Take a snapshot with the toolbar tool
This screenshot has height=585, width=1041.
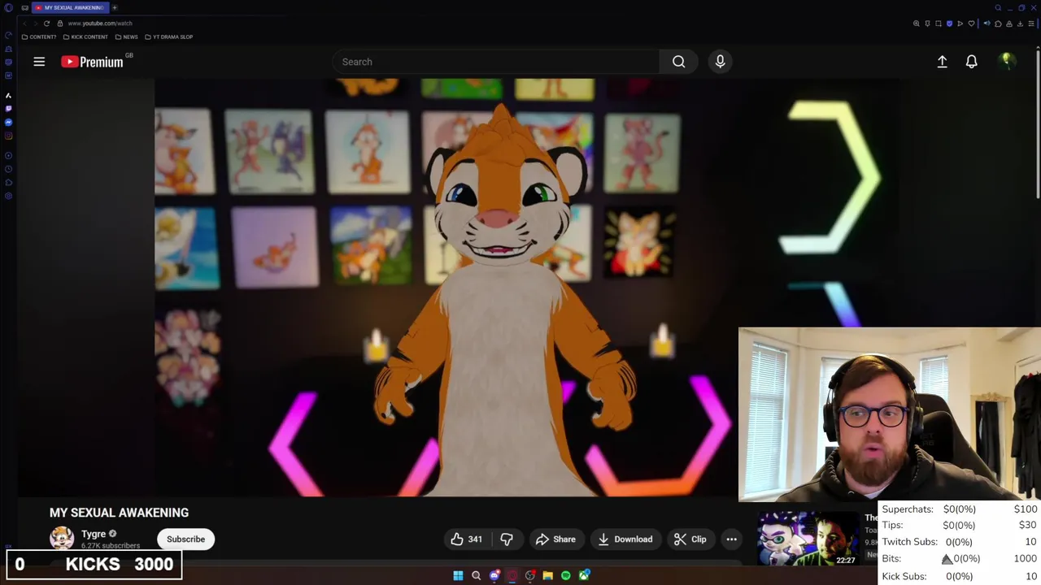(939, 24)
